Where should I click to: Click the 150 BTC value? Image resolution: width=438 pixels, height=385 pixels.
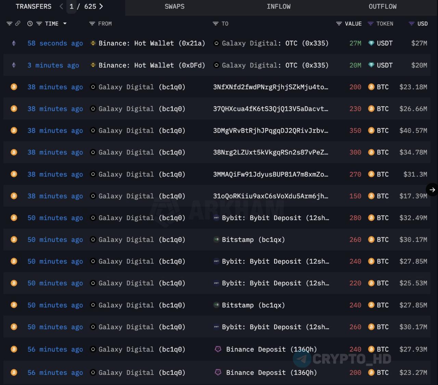[x=355, y=196]
